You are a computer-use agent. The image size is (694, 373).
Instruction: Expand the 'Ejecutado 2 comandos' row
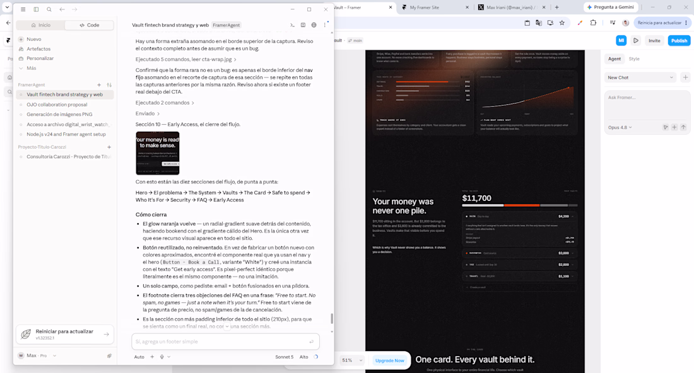click(x=165, y=103)
